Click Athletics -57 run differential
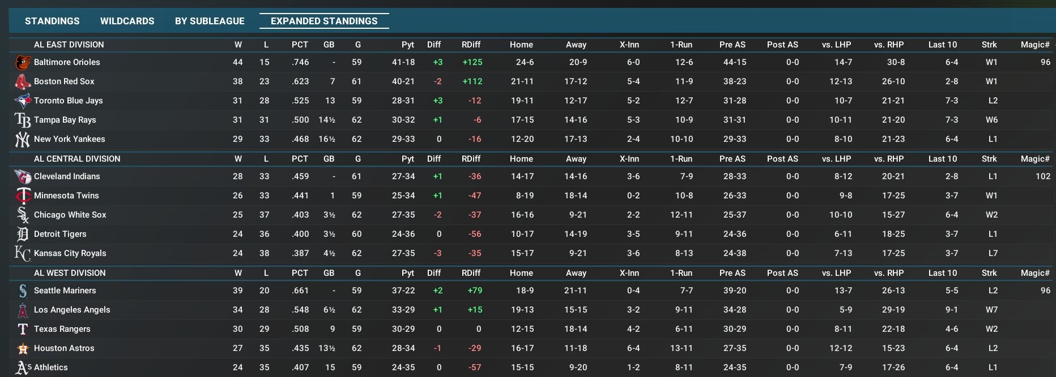This screenshot has height=377, width=1056. [475, 367]
